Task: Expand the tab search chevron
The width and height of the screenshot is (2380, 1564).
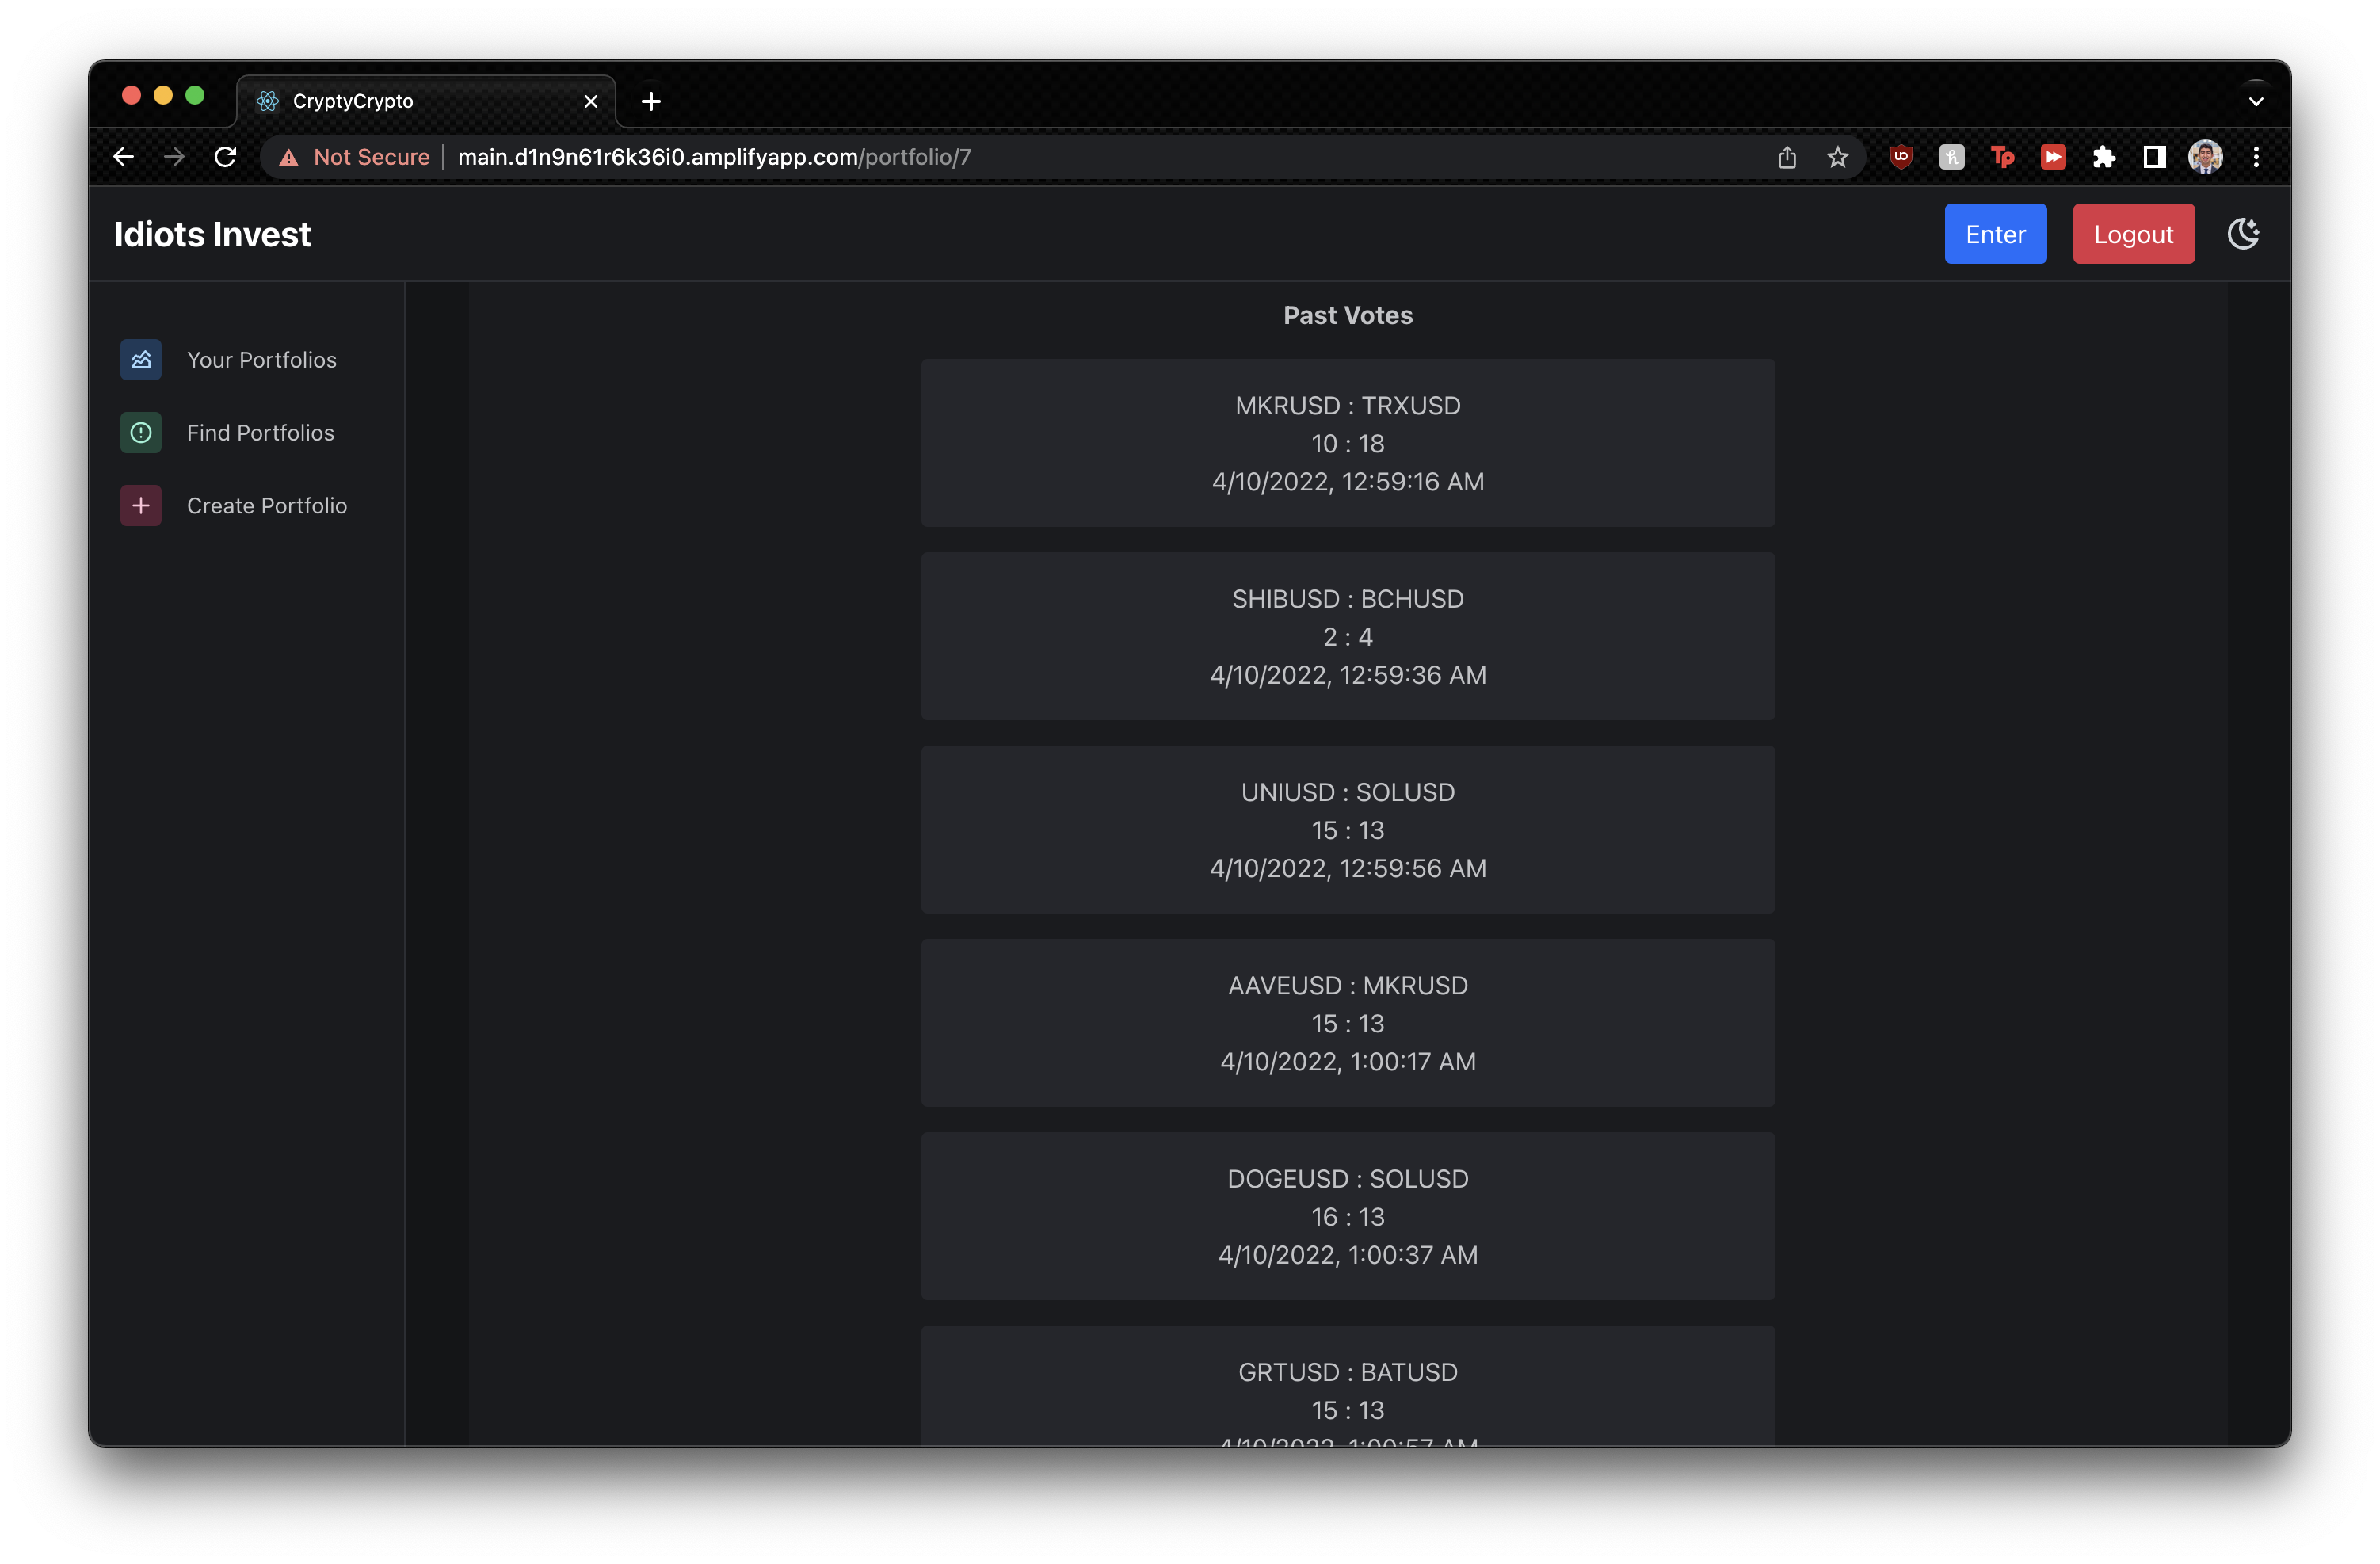Action: tap(2256, 101)
